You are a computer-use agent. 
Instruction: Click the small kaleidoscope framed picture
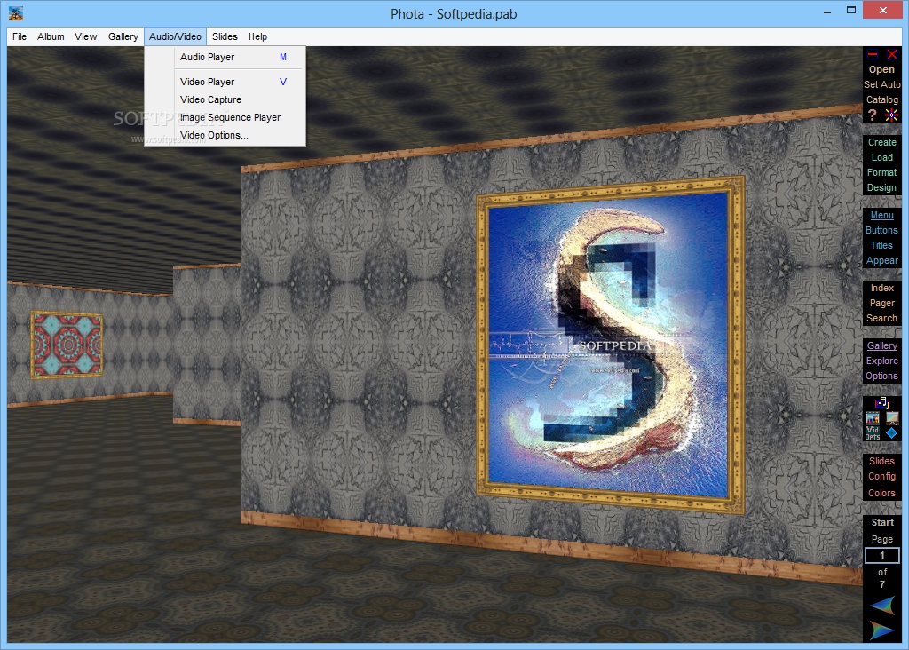[x=67, y=345]
